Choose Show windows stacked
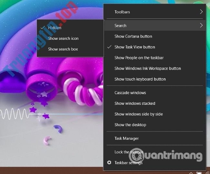 coord(135,103)
